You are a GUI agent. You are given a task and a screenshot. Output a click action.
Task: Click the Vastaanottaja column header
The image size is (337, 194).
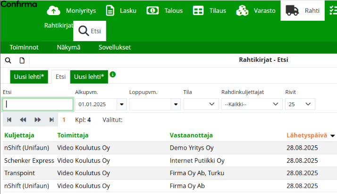(191, 135)
